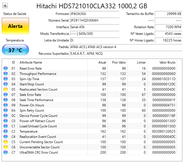184x163 pixels.
Task: Click the blue status icon for Read Error Rate
Action: [x=6, y=68]
